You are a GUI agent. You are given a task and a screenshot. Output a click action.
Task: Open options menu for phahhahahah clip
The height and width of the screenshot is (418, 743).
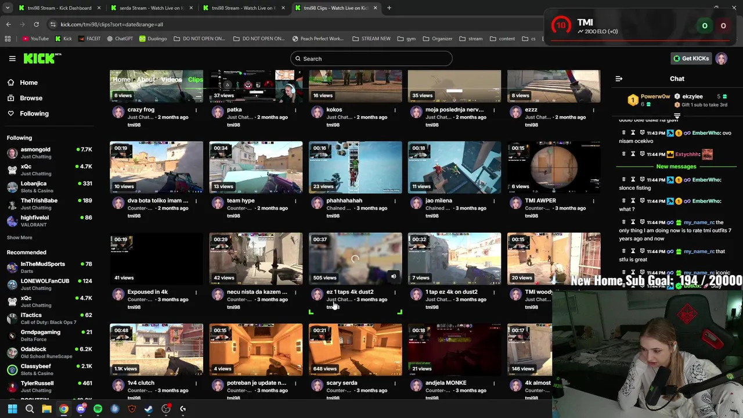(x=395, y=201)
